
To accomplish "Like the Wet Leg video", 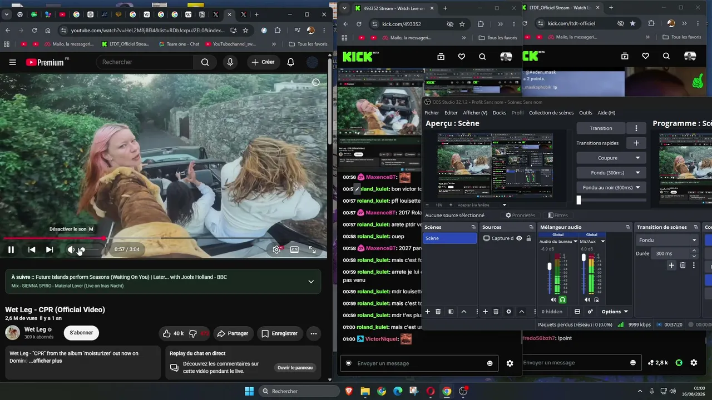I will click(174, 333).
